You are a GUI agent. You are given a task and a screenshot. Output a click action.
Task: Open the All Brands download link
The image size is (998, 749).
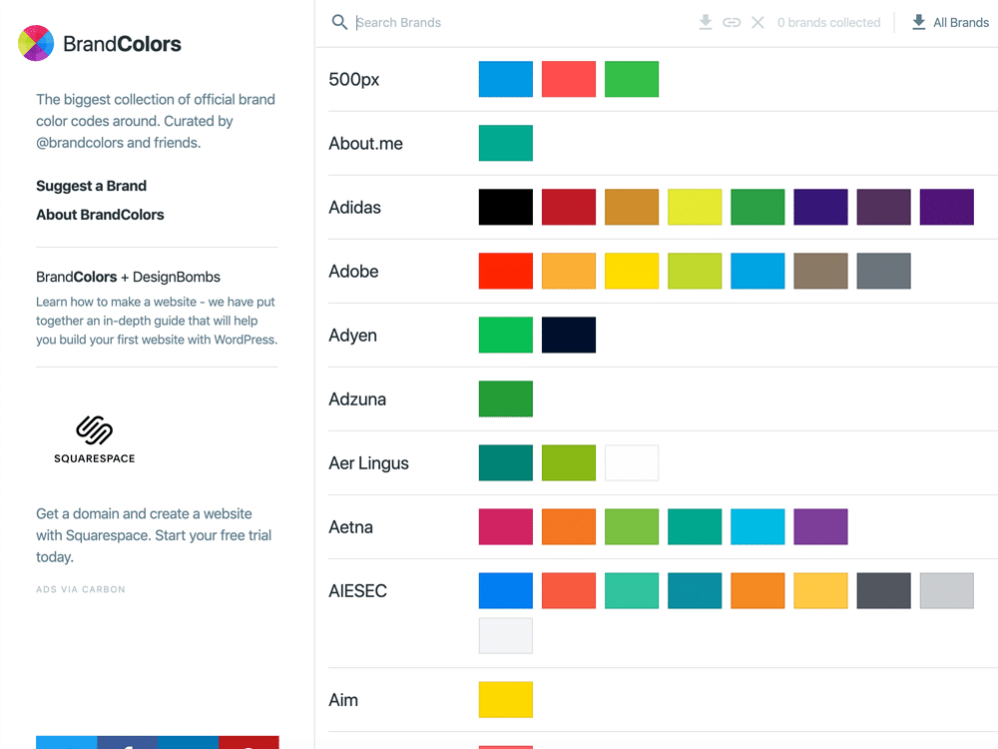(950, 22)
